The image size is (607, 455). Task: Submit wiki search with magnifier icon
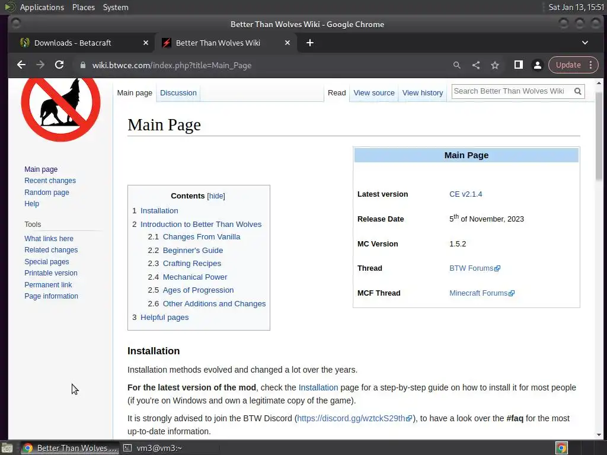pos(577,91)
